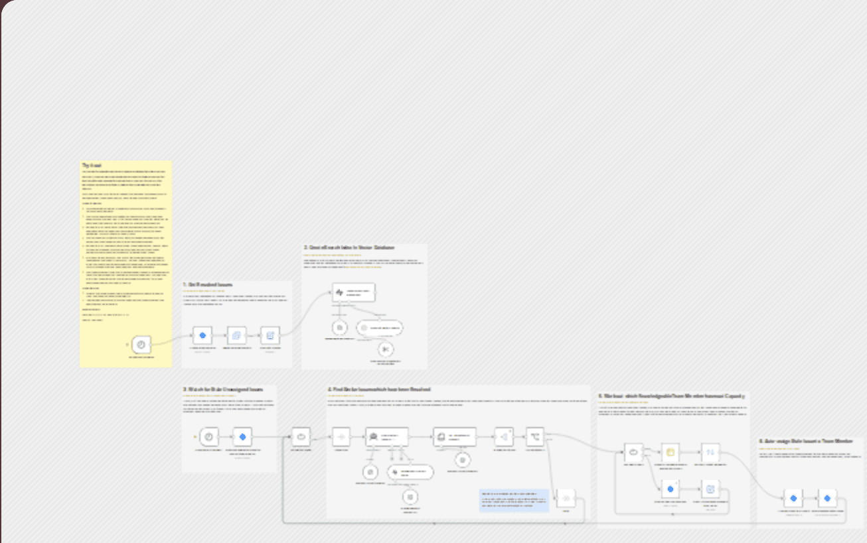Open the wide AI agent node in section 4
867x543 pixels.
point(387,437)
